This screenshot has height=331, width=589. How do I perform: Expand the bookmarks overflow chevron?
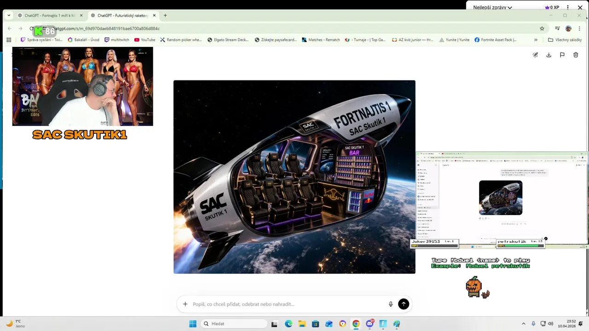[x=536, y=40]
